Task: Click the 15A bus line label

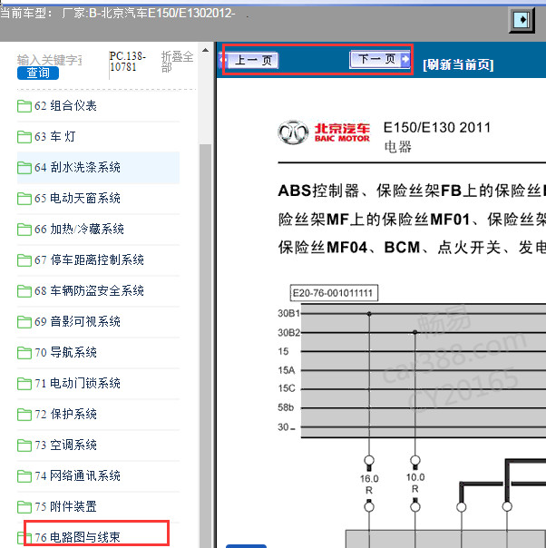Action: click(x=287, y=370)
